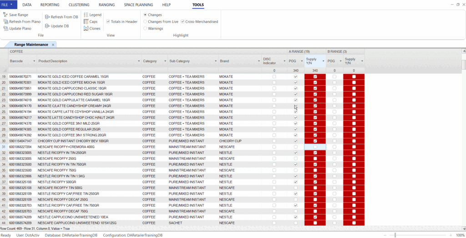Select row header 19
Screen dimensions: 466x238
[4, 76]
